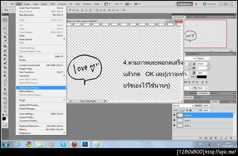238x156 pixels.
Task: Select the Spot Healing Brush tool
Action: [5, 46]
